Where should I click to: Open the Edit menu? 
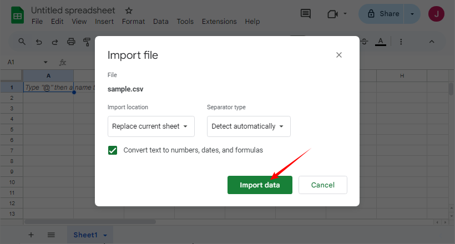pyautogui.click(x=57, y=22)
